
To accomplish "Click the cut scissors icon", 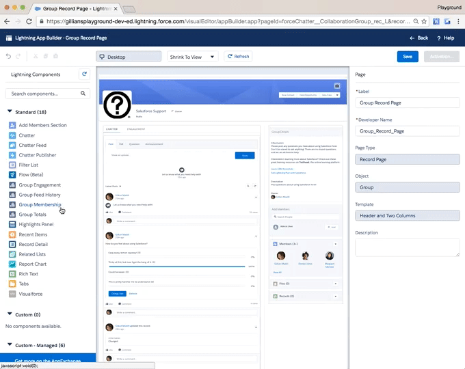I will [x=36, y=56].
